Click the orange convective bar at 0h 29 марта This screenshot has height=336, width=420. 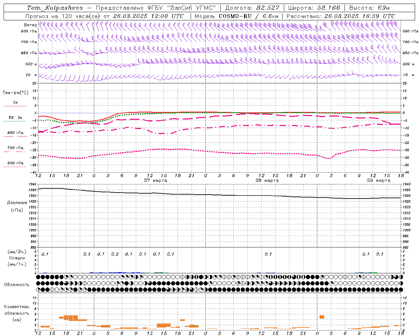point(322,317)
